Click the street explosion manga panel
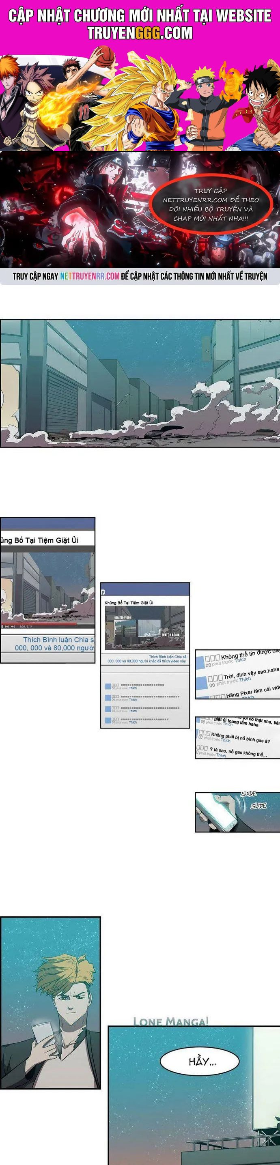Image resolution: width=280 pixels, height=1165 pixels. (x=140, y=383)
